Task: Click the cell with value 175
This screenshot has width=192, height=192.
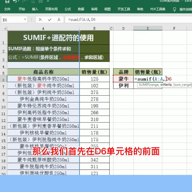Action: coord(94,139)
